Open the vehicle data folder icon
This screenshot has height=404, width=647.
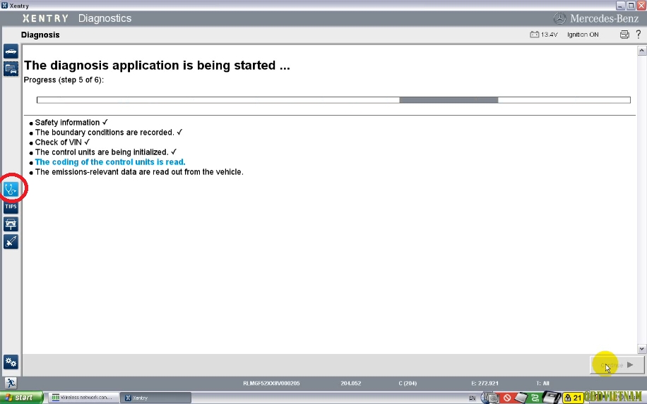tap(11, 69)
